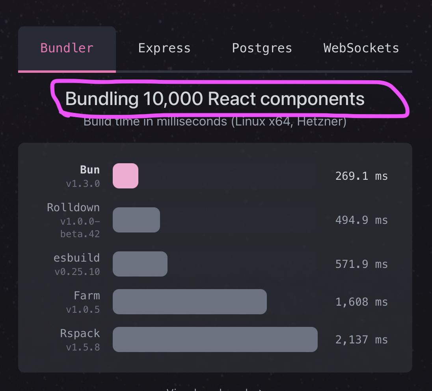Viewport: 432px width, 391px height.
Task: Show the WebSockets benchmark tab
Action: (361, 48)
